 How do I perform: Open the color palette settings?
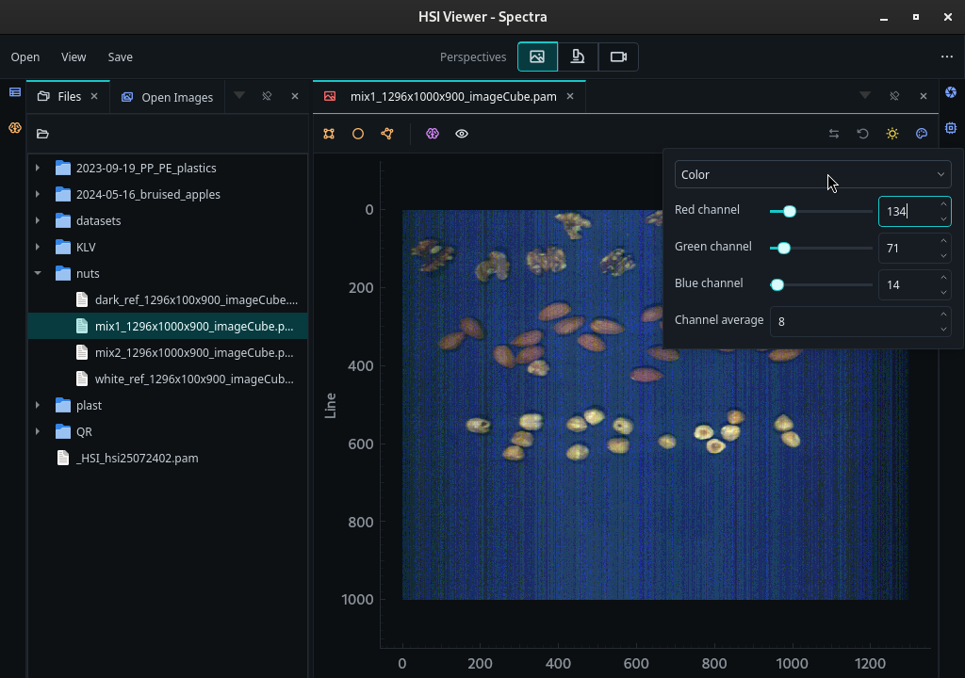pyautogui.click(x=922, y=134)
